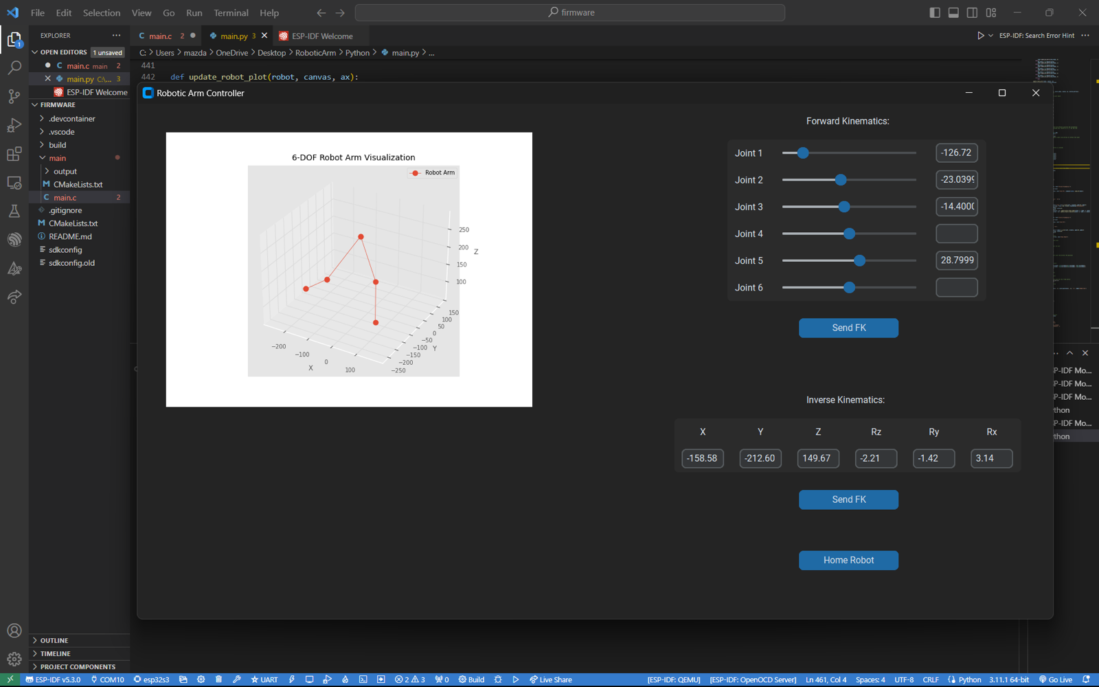Open sdkconfig.old in the file tree
This screenshot has height=687, width=1099.
(x=71, y=263)
